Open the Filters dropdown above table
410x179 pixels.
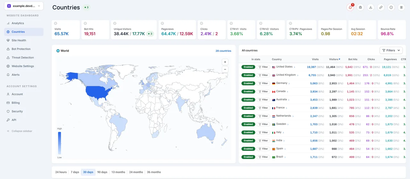pyautogui.click(x=391, y=51)
